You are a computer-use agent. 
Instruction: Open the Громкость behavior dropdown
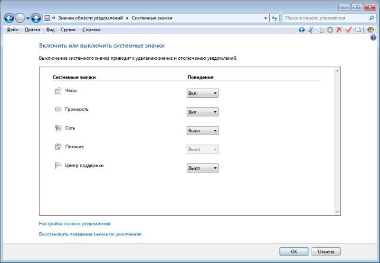click(x=202, y=112)
